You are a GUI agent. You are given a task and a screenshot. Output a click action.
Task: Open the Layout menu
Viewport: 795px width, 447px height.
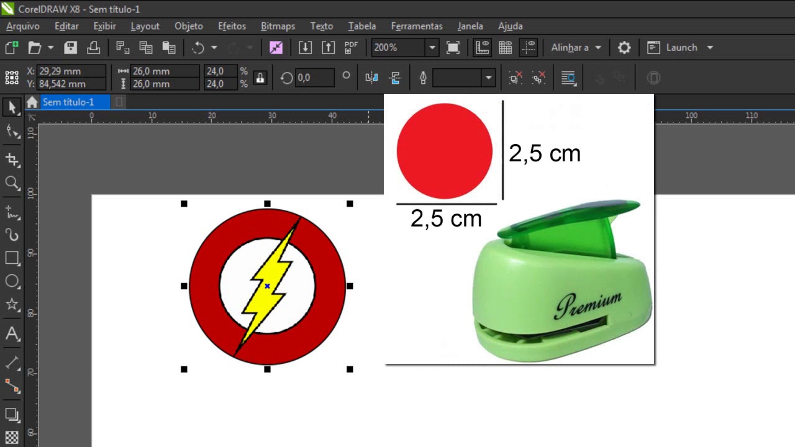[145, 26]
